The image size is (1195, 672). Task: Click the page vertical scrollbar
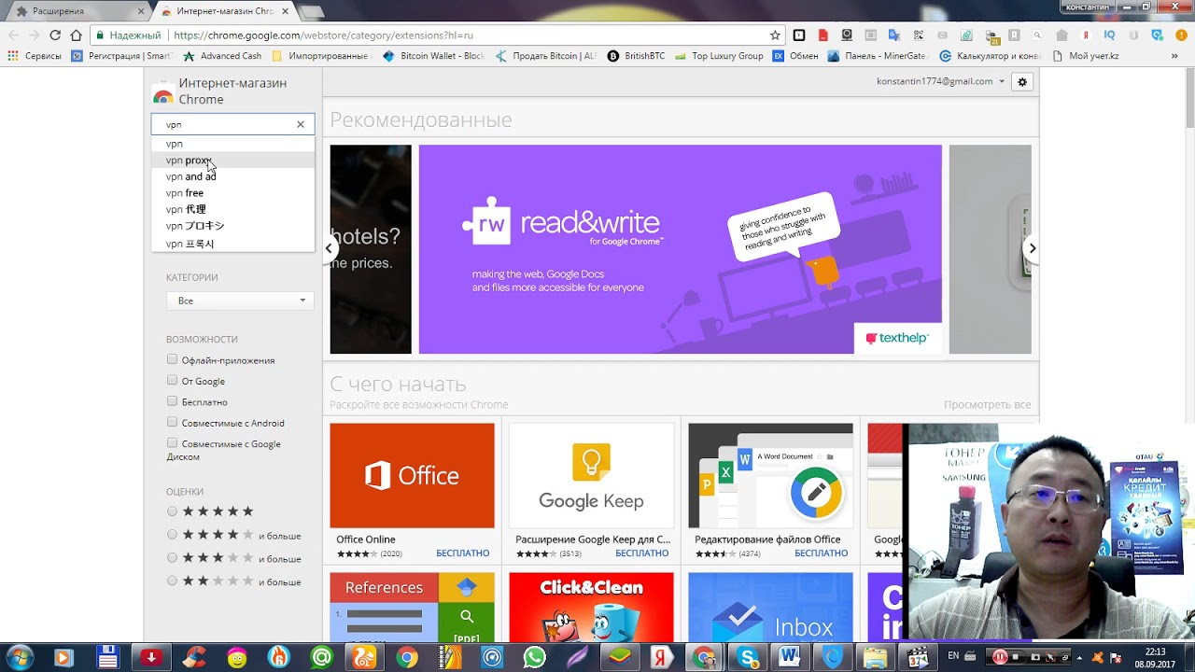1188,99
